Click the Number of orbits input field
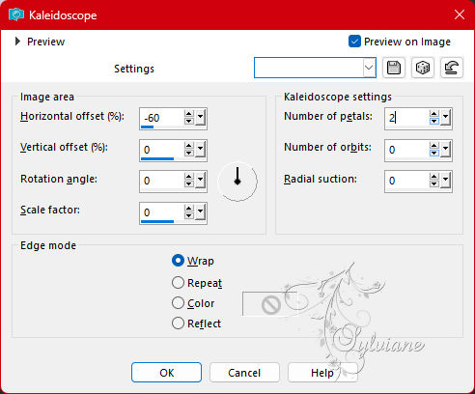 click(406, 150)
